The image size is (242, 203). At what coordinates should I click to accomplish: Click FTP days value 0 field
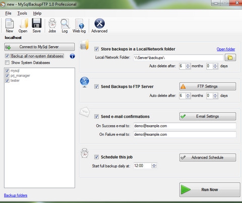pos(209,95)
